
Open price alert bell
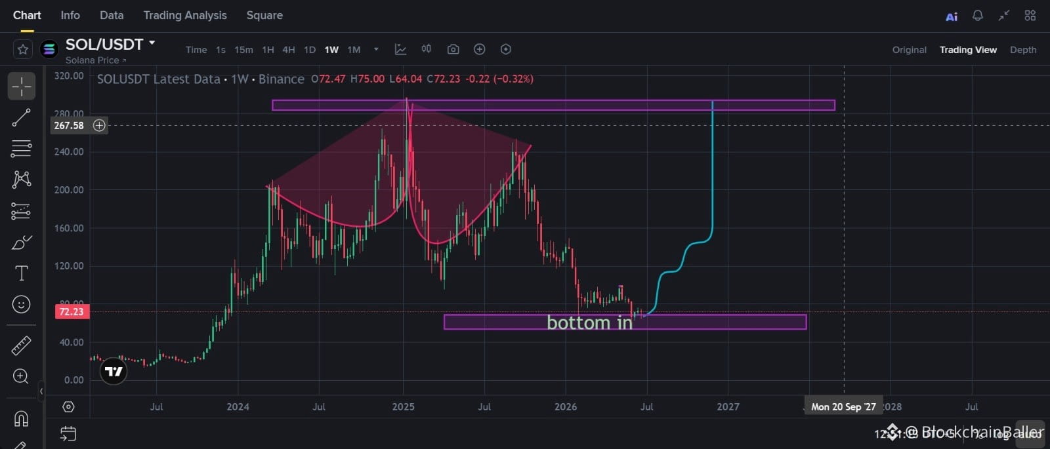click(978, 16)
